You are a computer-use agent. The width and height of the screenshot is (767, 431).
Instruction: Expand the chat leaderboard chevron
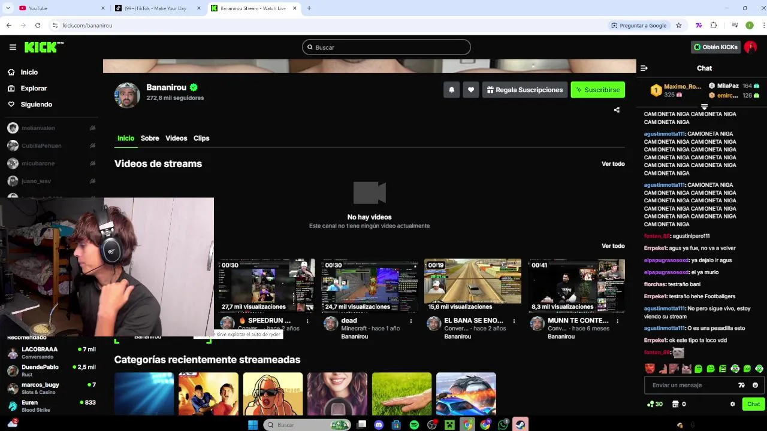(x=705, y=107)
